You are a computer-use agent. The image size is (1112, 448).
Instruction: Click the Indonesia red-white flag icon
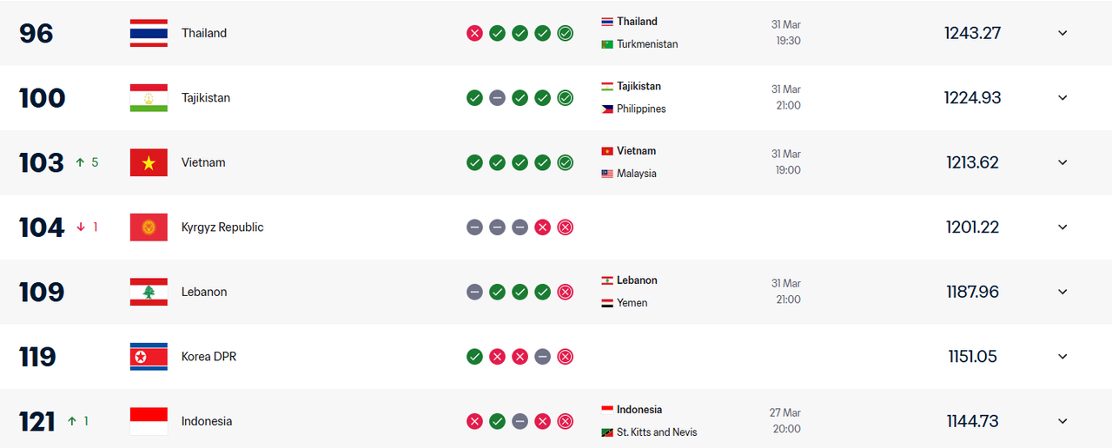149,421
